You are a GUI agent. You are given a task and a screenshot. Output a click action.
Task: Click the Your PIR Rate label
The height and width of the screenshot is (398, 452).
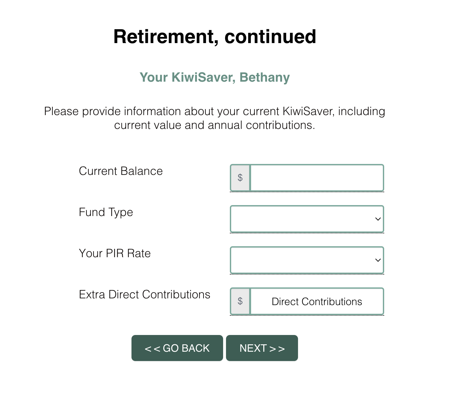tap(115, 253)
